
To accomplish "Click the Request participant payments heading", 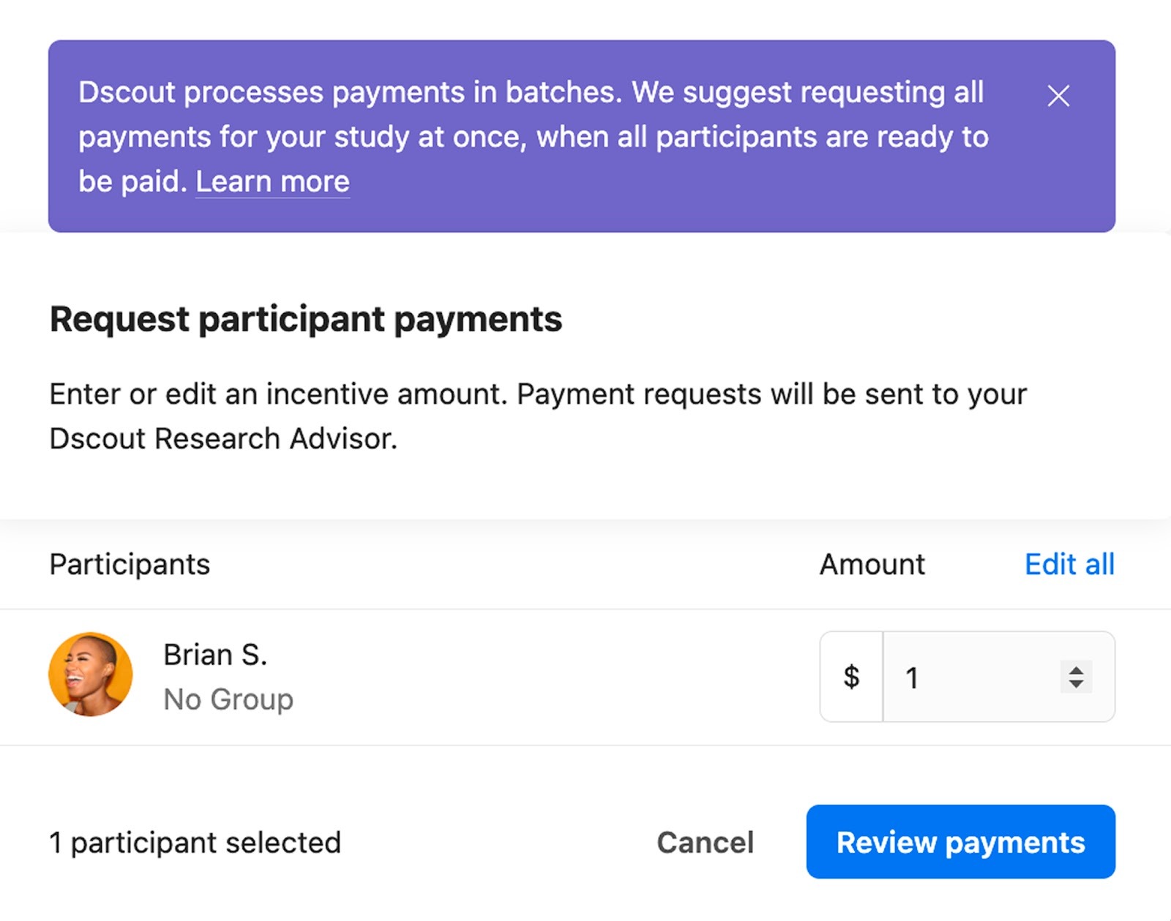I will point(306,319).
